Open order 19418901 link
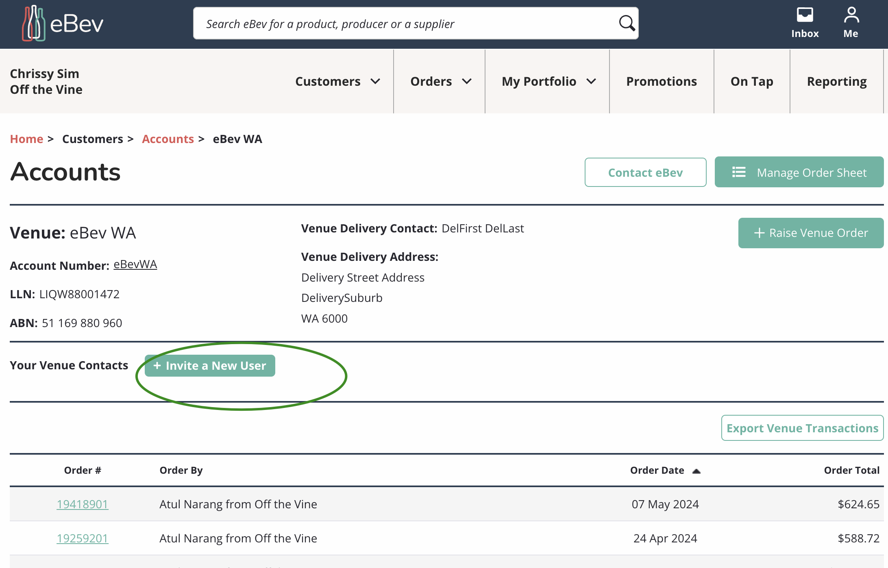The height and width of the screenshot is (568, 888). pos(83,504)
